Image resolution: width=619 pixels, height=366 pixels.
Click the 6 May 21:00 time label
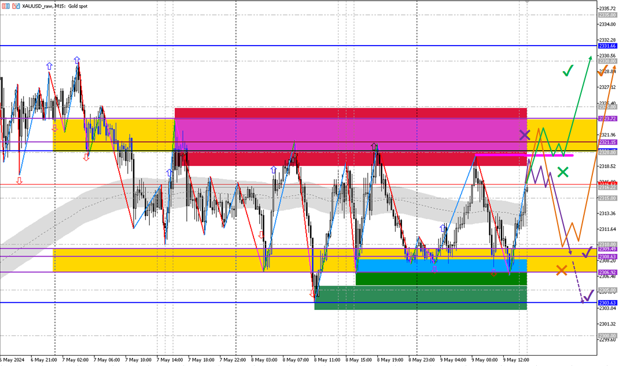pyautogui.click(x=44, y=360)
